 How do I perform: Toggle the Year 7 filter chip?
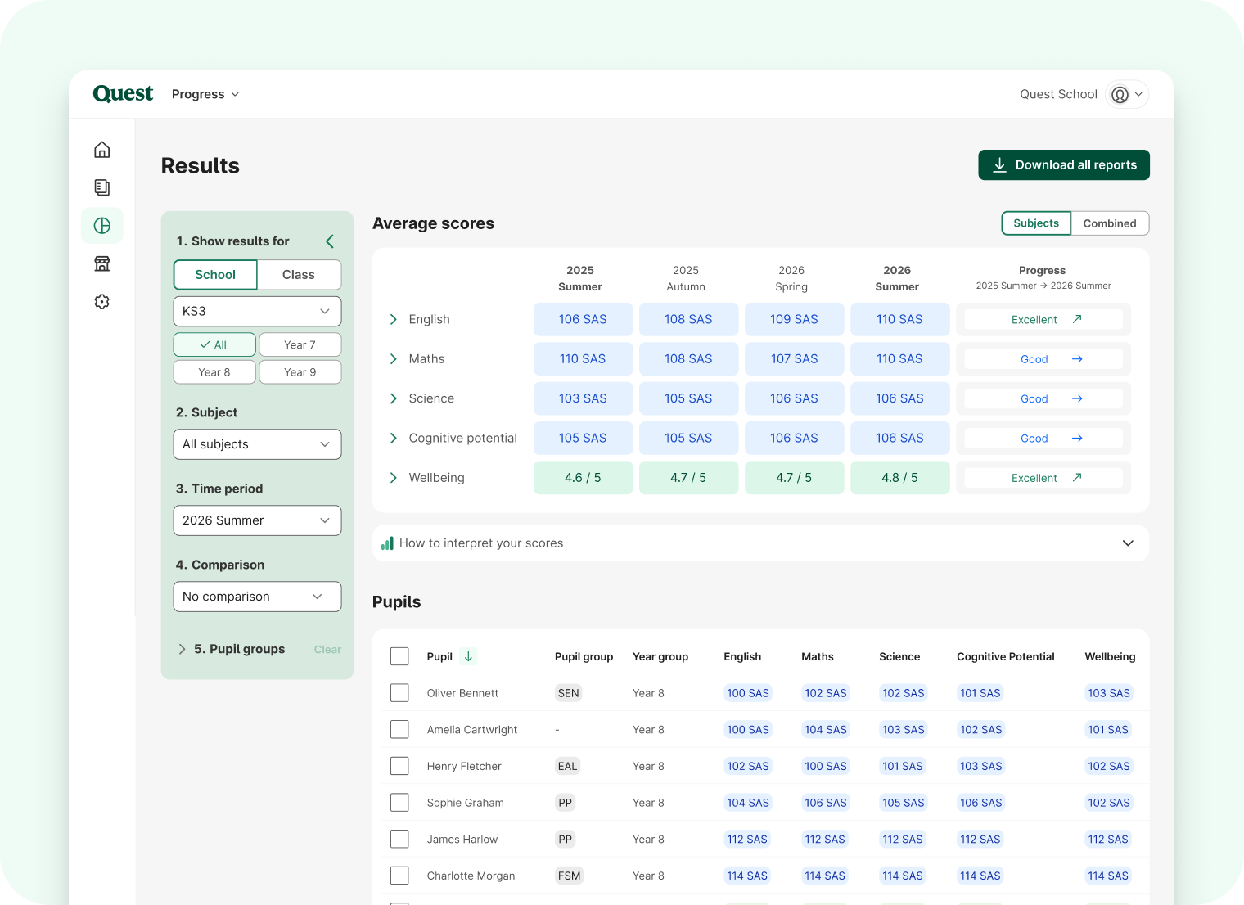[x=300, y=344]
